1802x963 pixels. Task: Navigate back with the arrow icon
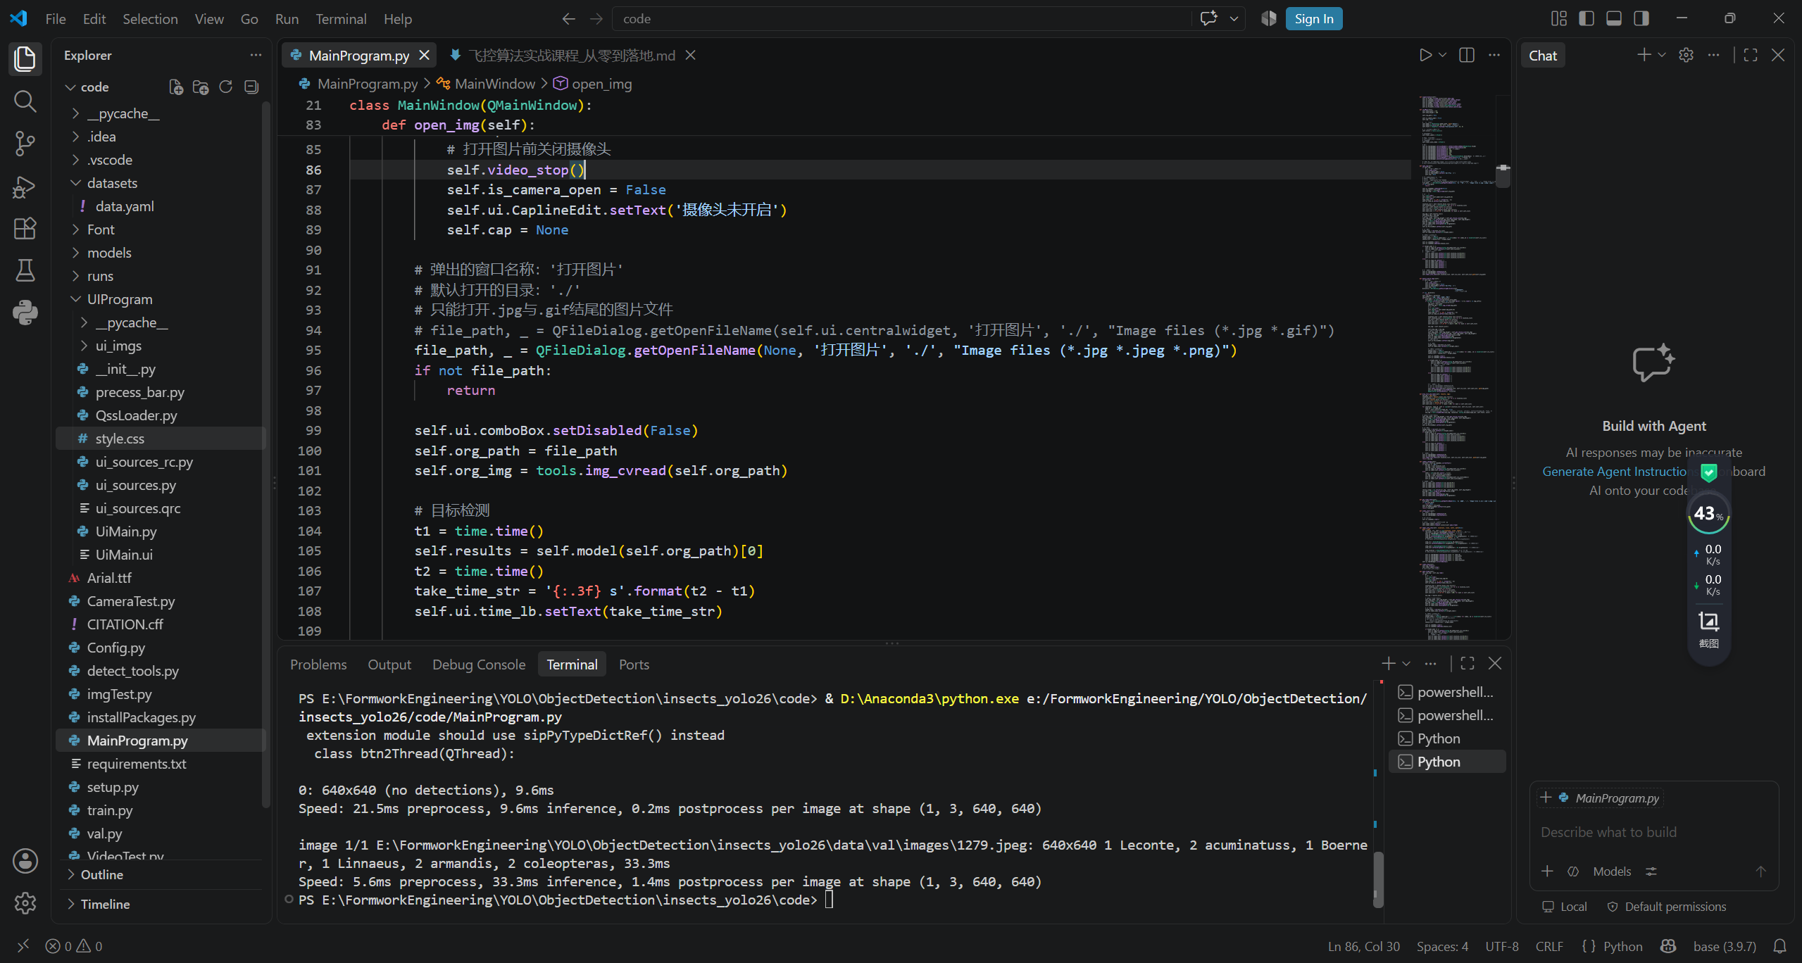click(x=568, y=19)
